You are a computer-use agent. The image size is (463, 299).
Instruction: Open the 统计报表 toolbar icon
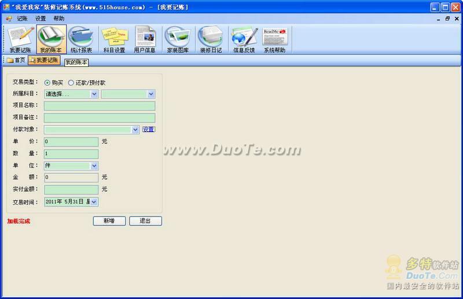tap(81, 39)
